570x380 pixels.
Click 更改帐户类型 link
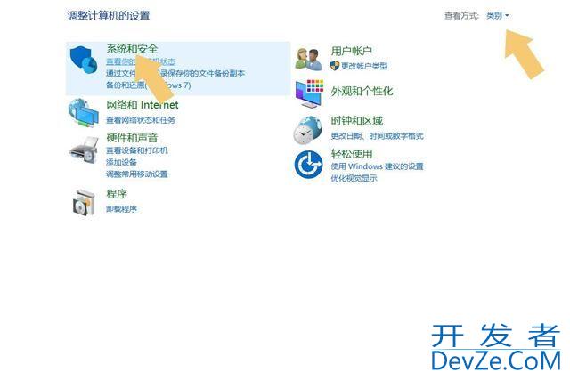click(364, 66)
